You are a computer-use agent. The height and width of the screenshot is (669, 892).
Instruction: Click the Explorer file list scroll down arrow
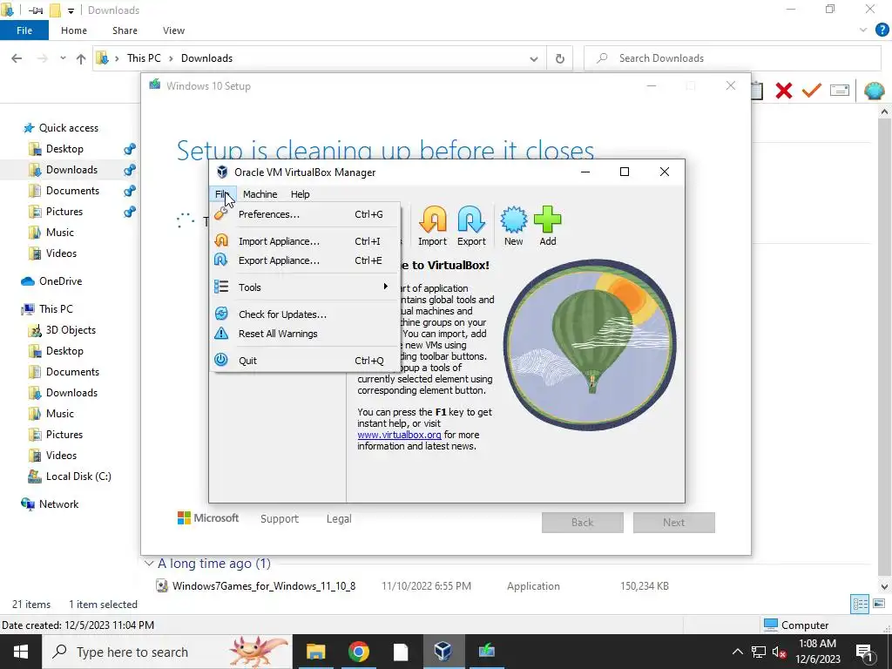[885, 586]
